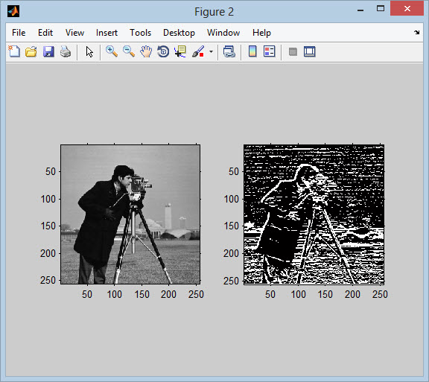429x382 pixels.
Task: Click the Brush data tool icon
Action: pos(198,51)
